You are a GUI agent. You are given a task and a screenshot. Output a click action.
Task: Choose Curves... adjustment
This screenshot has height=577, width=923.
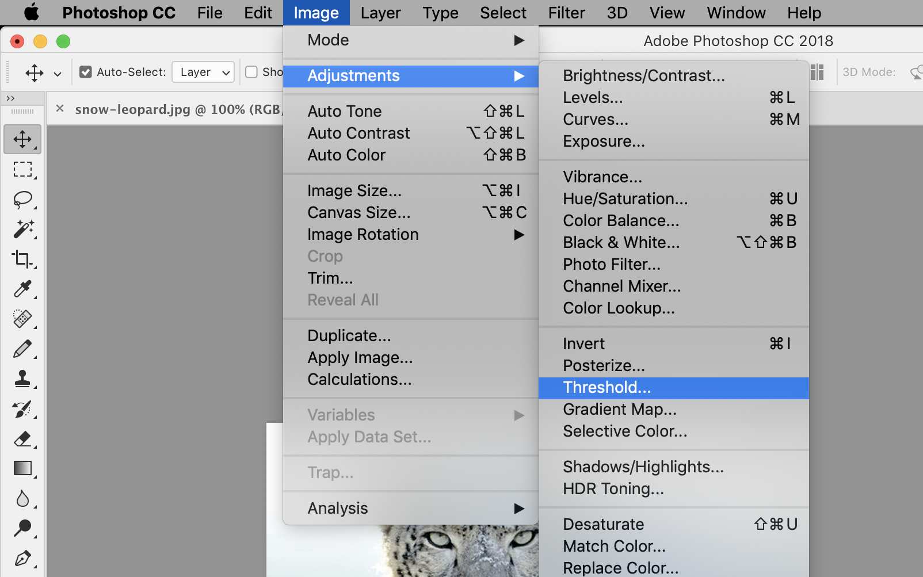674,120
